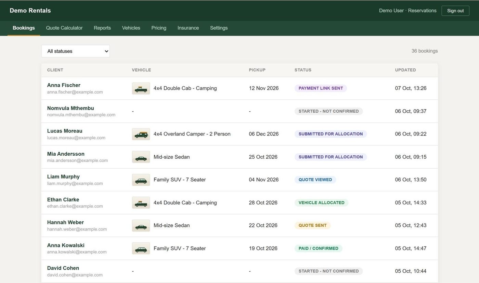Click Anna Kowalski's family SUV icon

141,249
